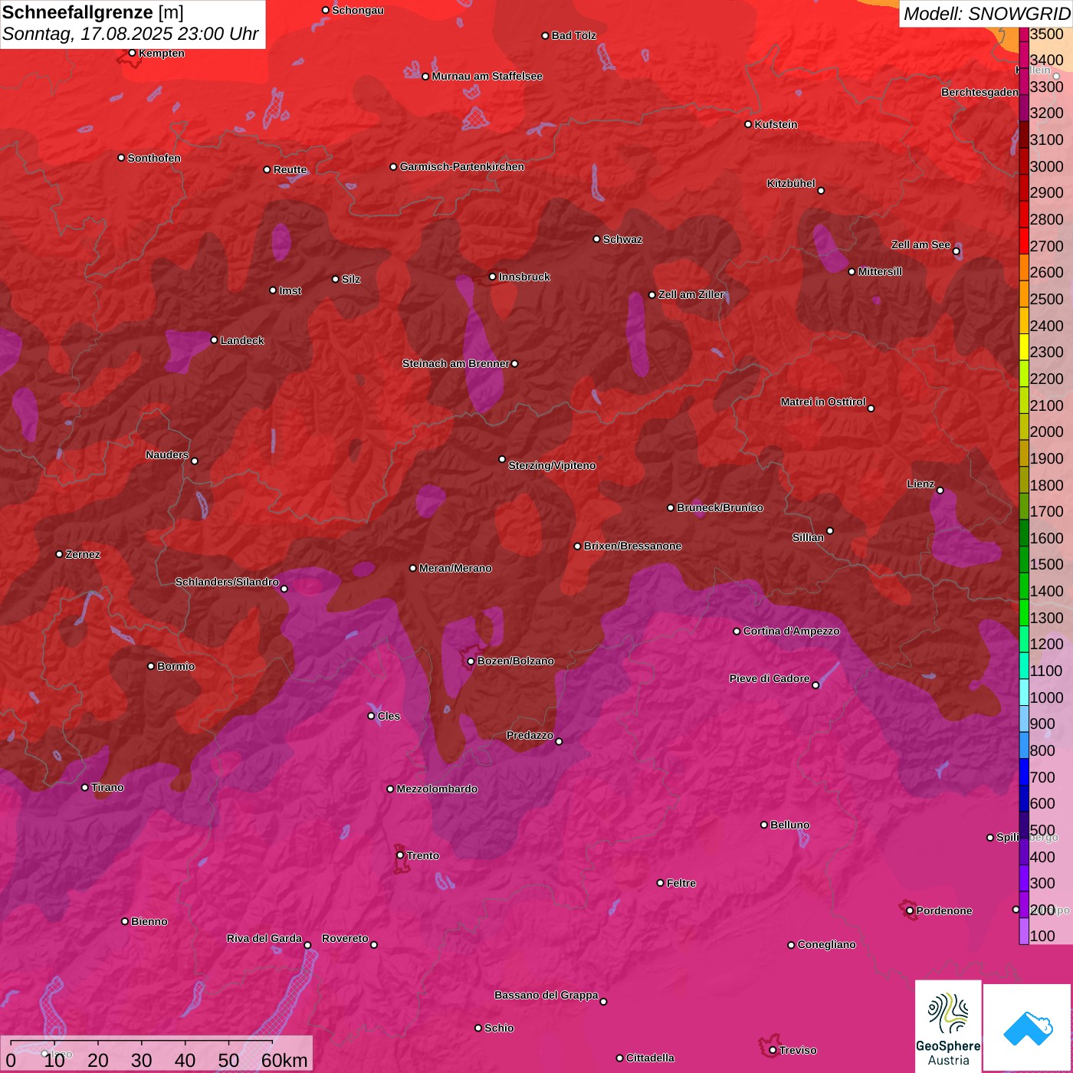The height and width of the screenshot is (1073, 1073).
Task: Click the 100 m violet legend swatch
Action: tap(1024, 931)
